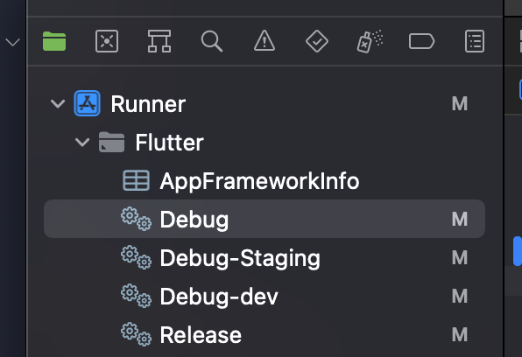Click the M status badge on Runner
Image resolution: width=522 pixels, height=357 pixels.
[460, 104]
